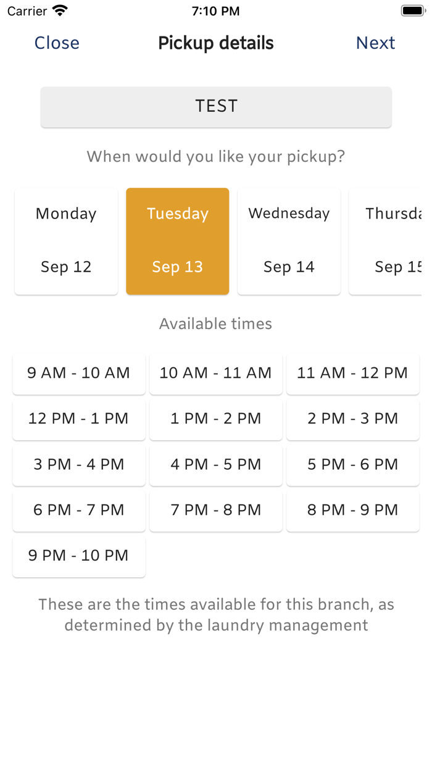Select Monday Sep 12 date
Screen dimensions: 432x768
point(66,241)
